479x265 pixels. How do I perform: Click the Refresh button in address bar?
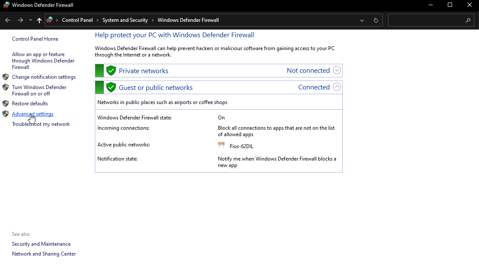pyautogui.click(x=376, y=20)
